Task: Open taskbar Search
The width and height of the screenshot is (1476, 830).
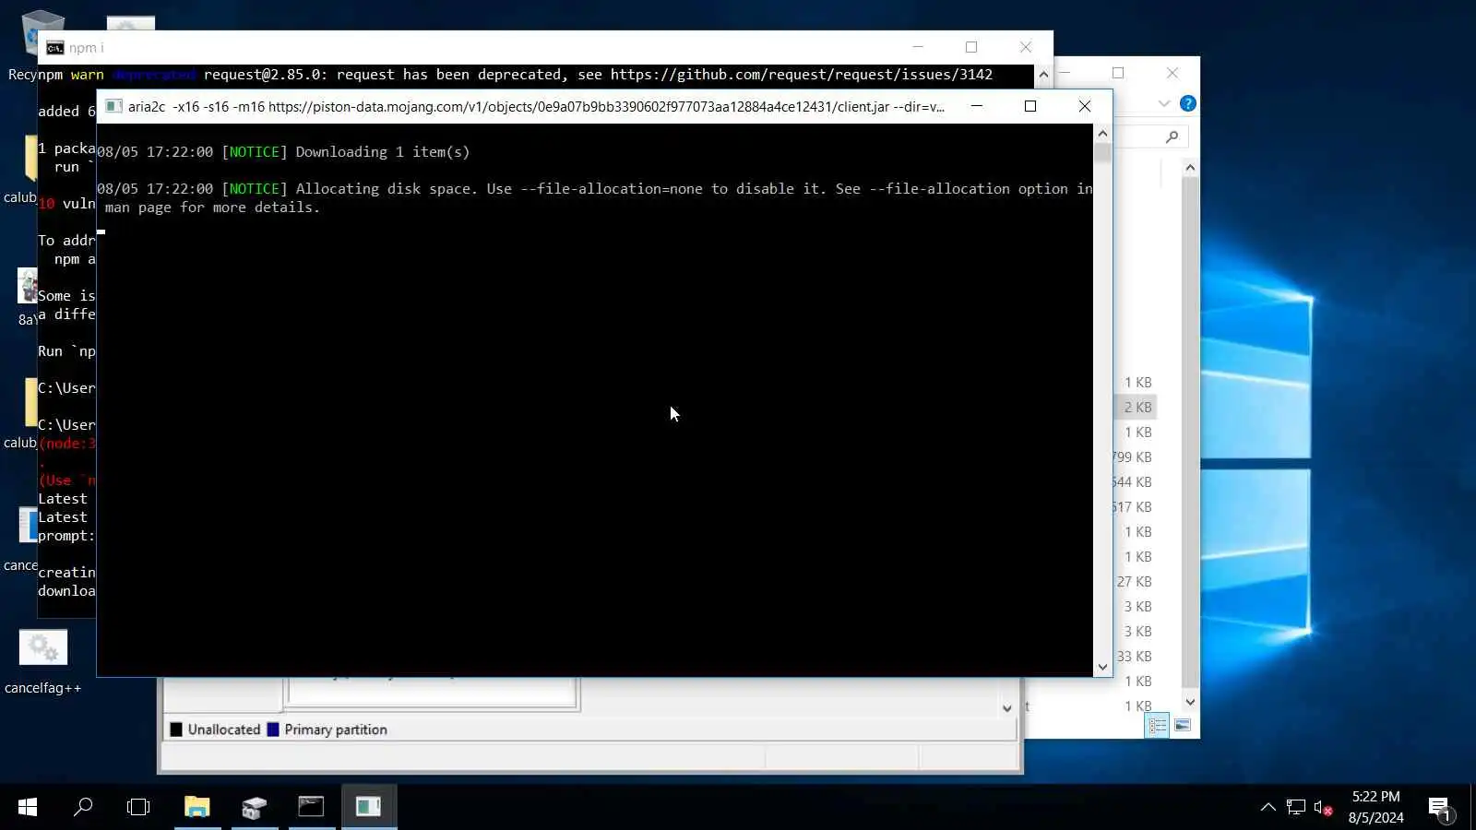Action: [83, 807]
